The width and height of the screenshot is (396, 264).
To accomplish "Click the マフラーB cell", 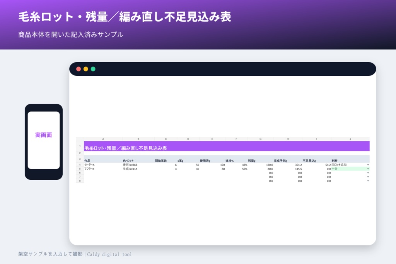I will [103, 169].
